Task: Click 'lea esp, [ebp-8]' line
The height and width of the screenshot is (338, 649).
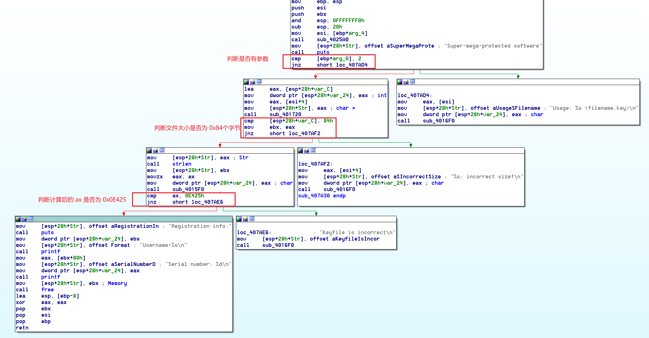Action: 48,296
